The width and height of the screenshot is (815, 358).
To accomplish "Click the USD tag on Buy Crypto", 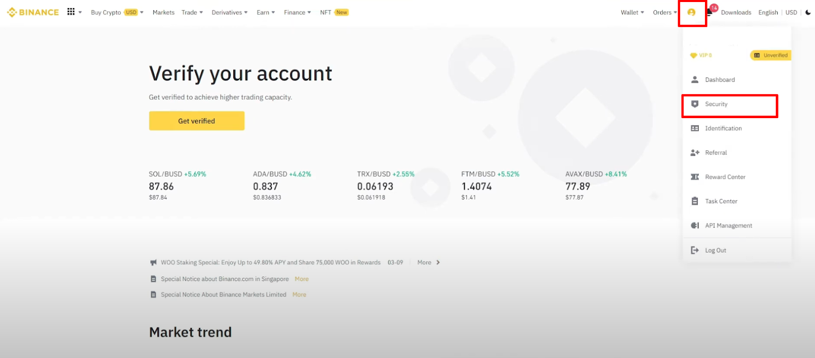I will click(x=131, y=12).
